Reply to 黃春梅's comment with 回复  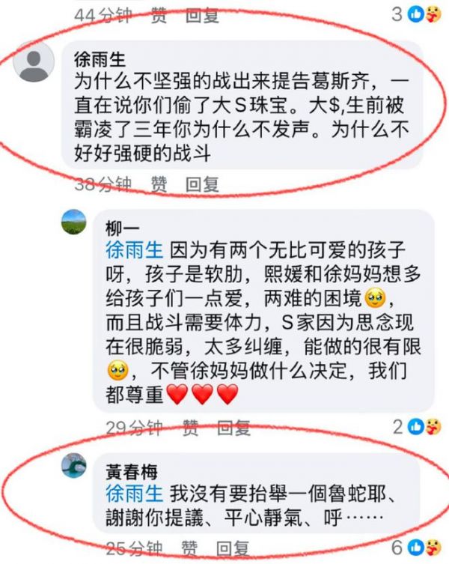click(x=233, y=548)
